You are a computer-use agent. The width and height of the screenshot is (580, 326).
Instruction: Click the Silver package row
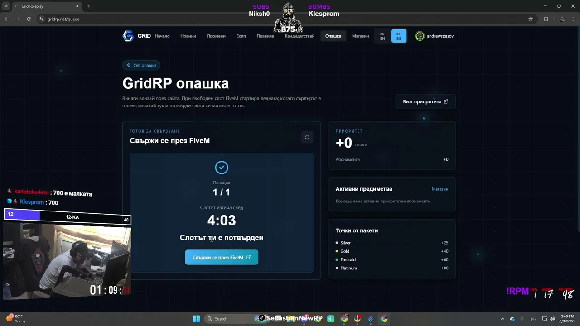point(392,243)
